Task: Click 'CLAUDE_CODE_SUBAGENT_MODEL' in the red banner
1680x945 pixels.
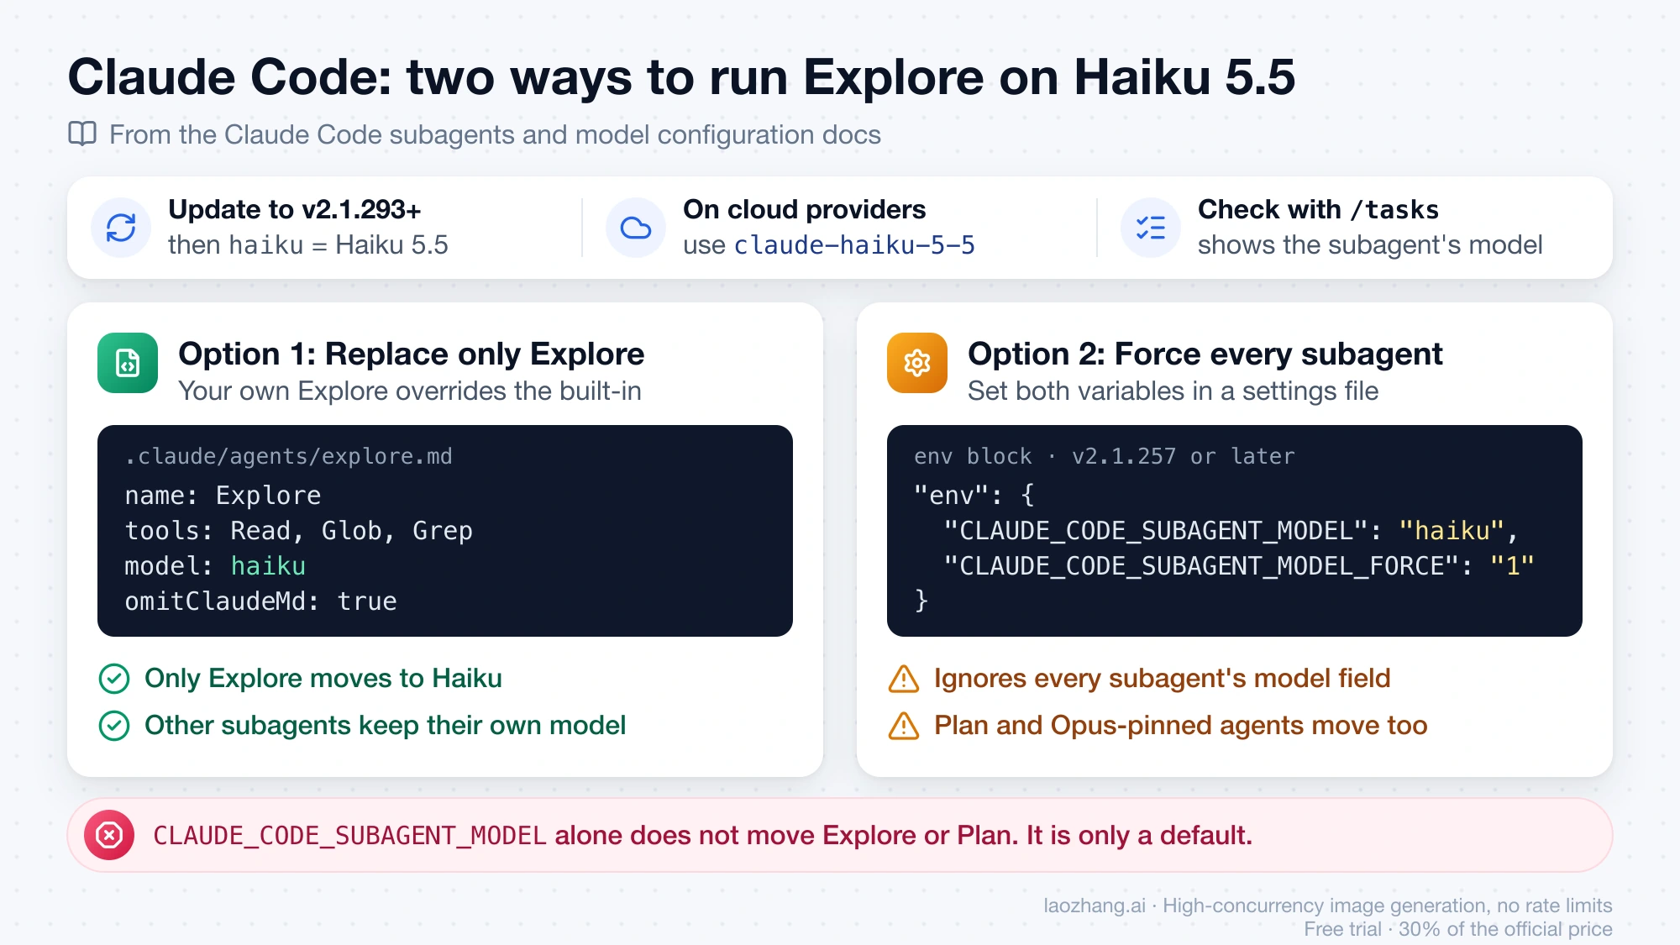Action: [x=350, y=836]
